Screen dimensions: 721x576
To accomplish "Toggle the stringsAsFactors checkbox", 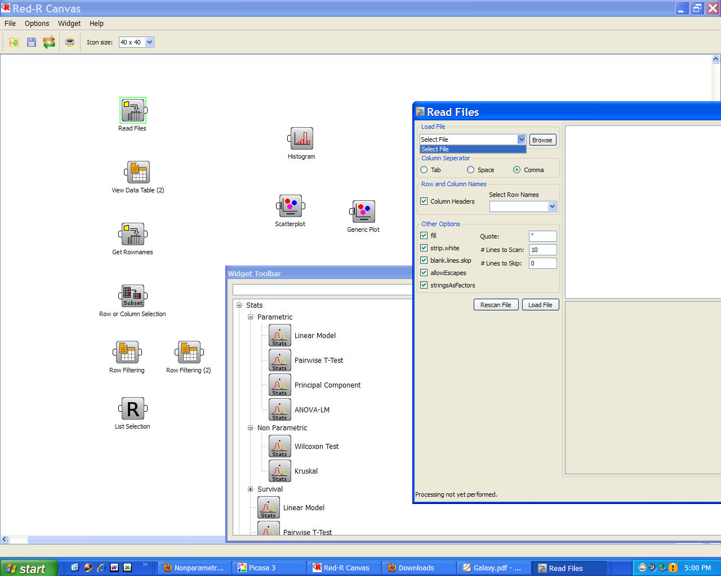I will pos(424,285).
